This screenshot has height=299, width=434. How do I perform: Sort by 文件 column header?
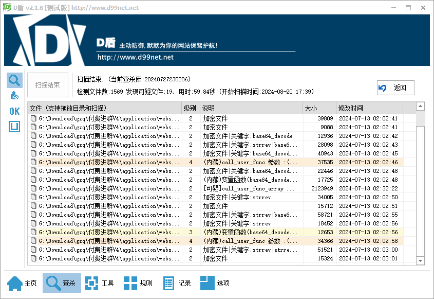click(105, 108)
